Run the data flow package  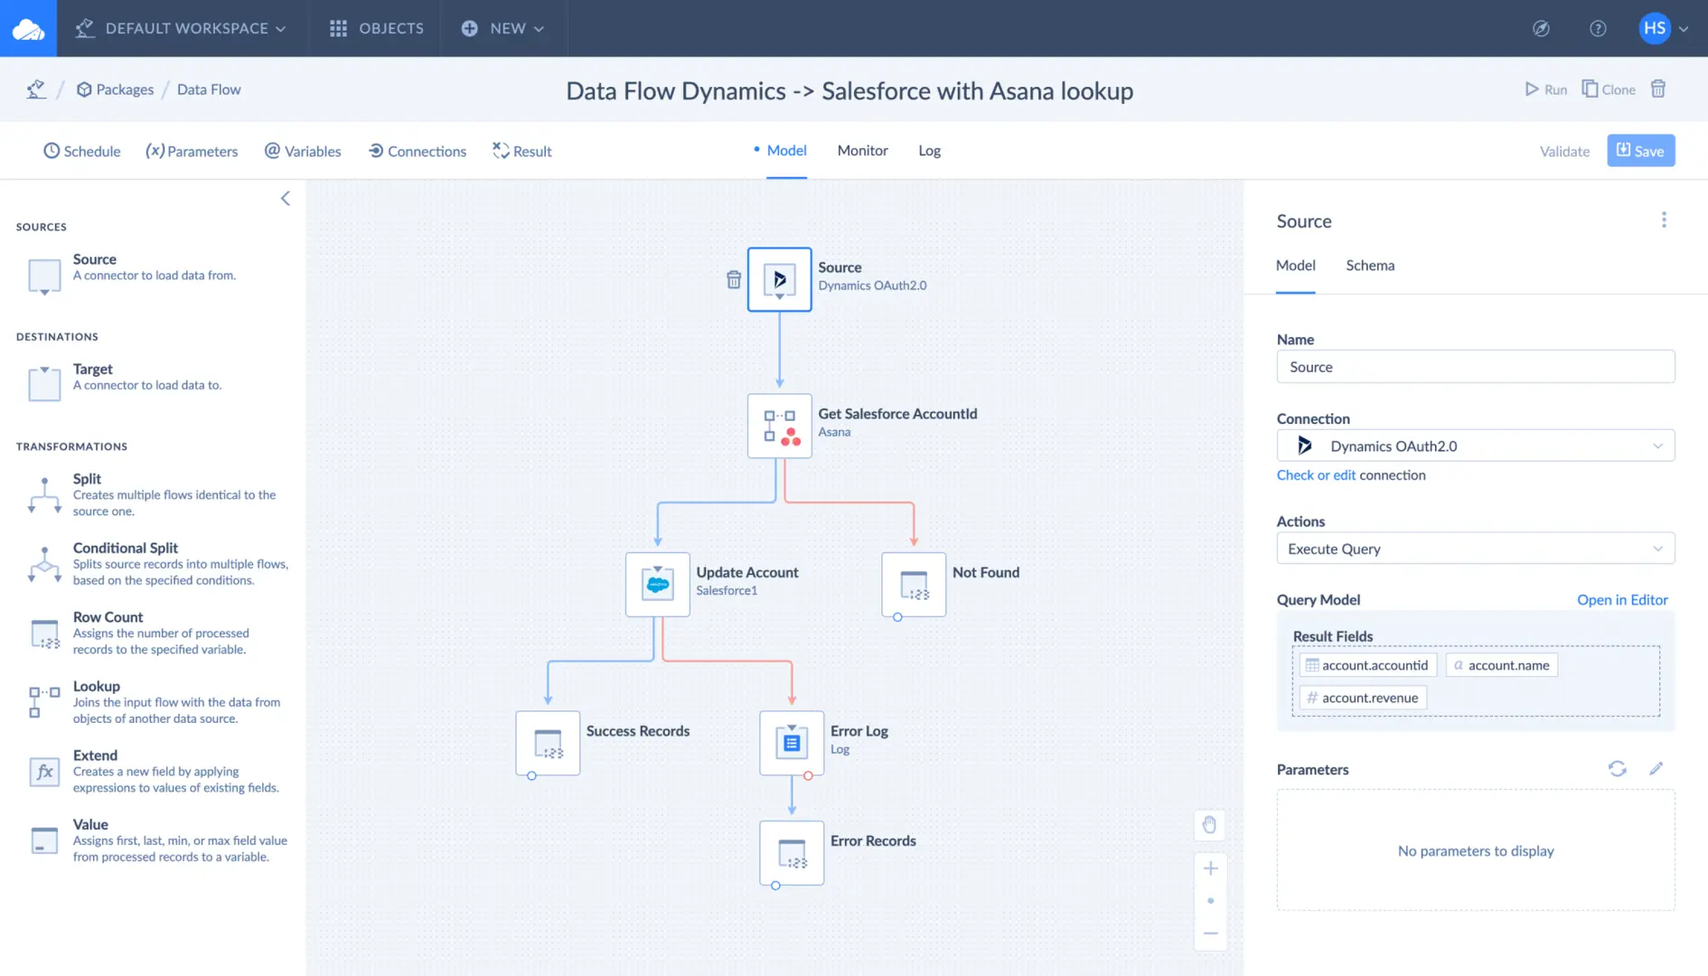click(1546, 89)
